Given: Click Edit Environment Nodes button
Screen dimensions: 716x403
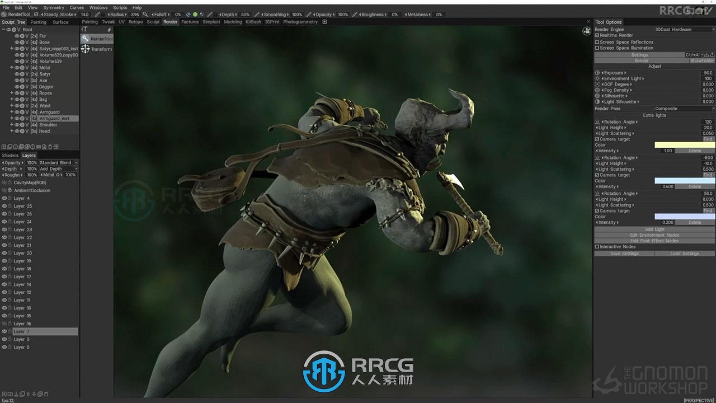Looking at the screenshot, I should tap(654, 235).
